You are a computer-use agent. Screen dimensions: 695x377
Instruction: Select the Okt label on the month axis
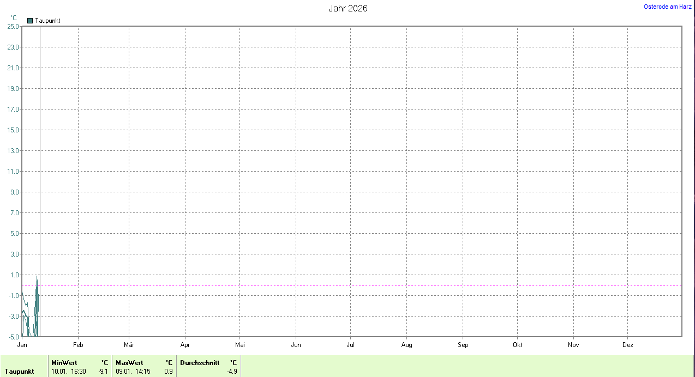point(517,345)
